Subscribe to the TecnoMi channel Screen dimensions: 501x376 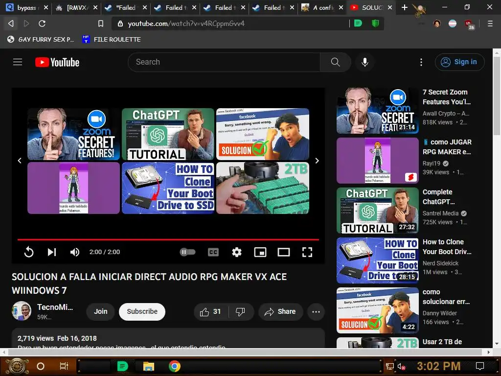pos(142,312)
